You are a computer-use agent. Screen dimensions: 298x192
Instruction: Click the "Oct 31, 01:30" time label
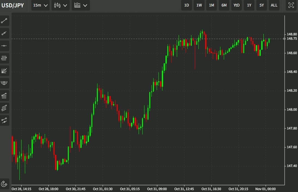(103, 189)
